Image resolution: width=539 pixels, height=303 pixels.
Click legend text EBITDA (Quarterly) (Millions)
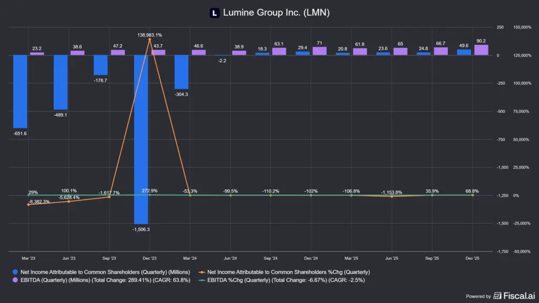click(105, 280)
